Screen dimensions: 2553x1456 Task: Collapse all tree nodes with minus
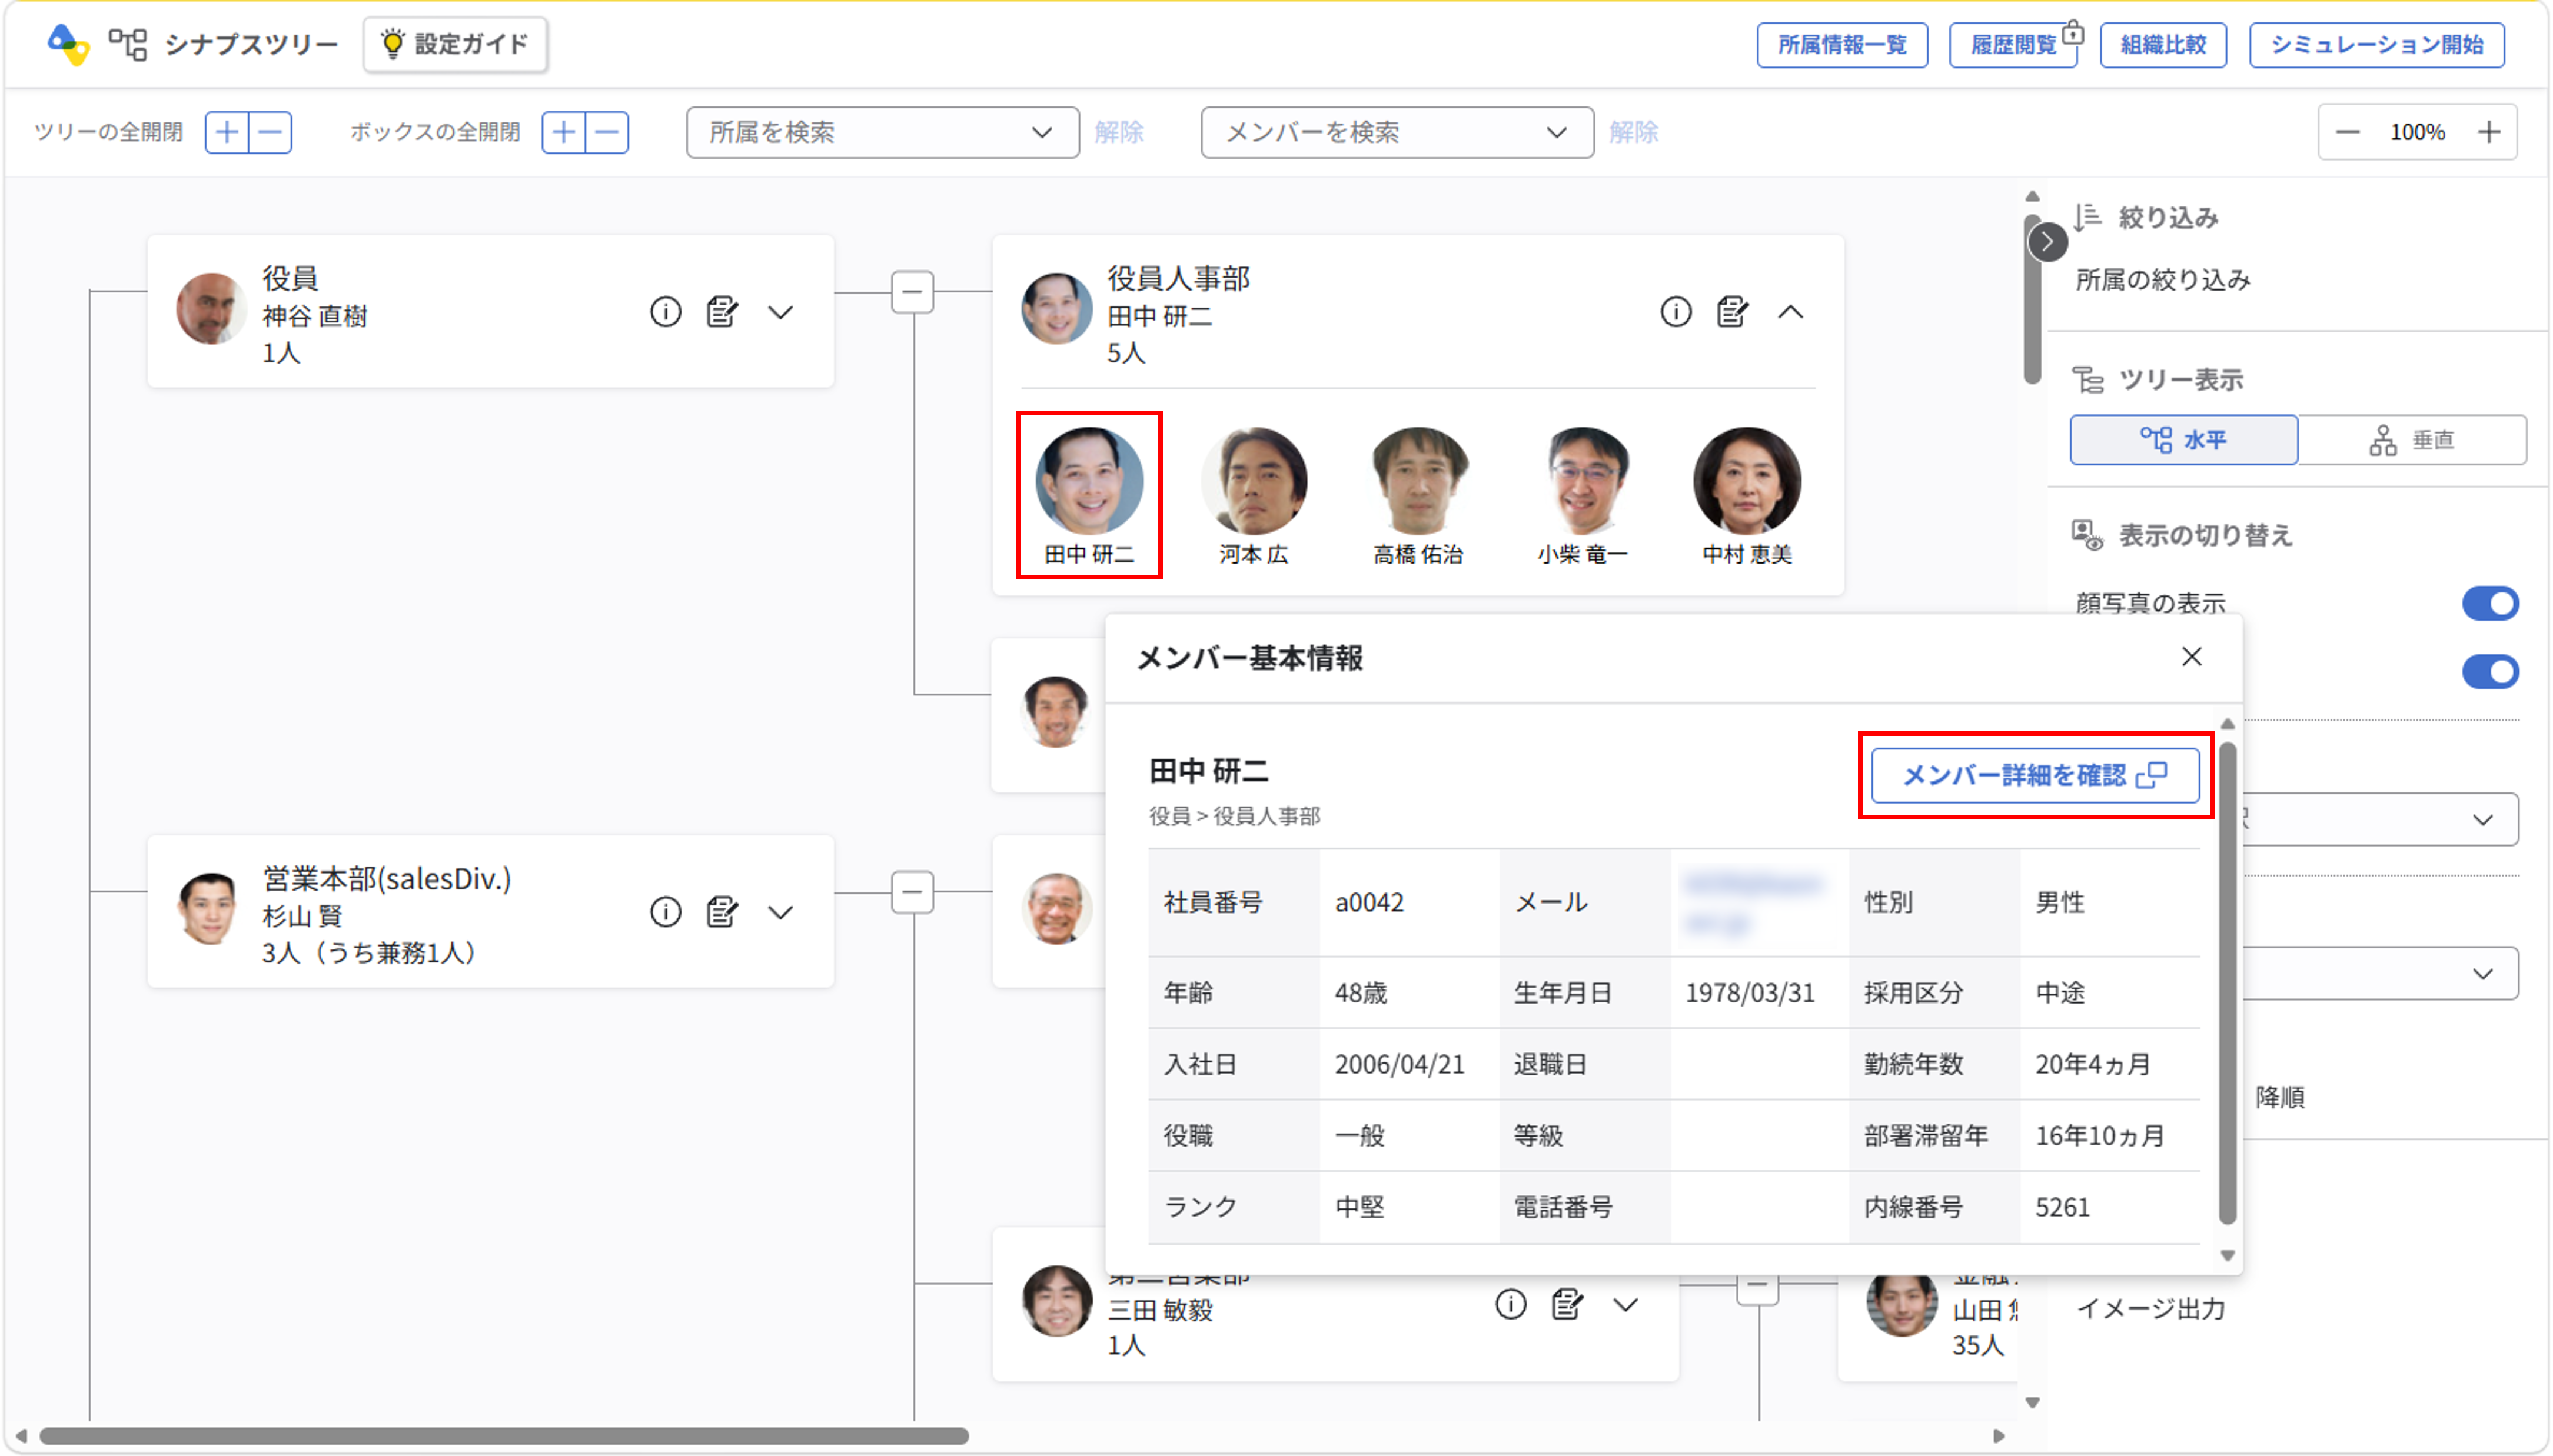tap(270, 132)
